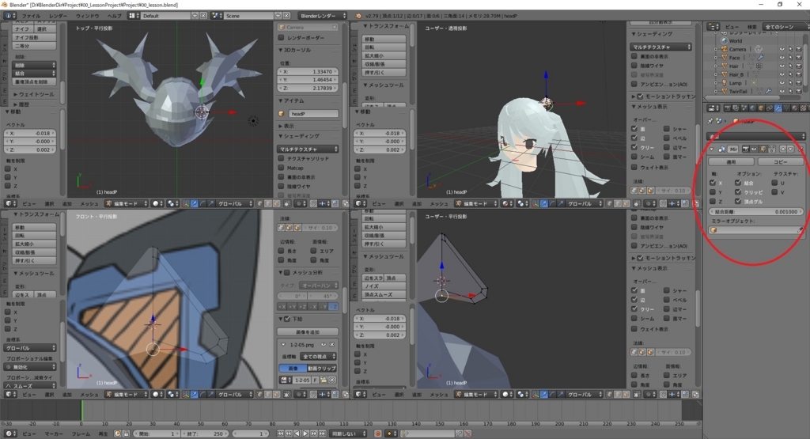Toggle Mirror modifier viewport eye icon
The image size is (810, 439).
(754, 149)
